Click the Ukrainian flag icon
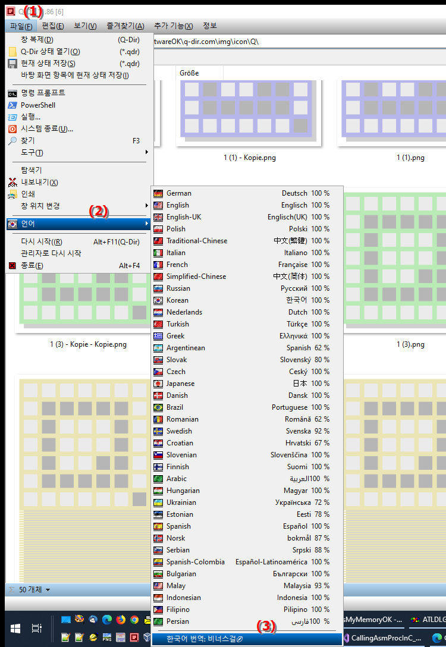The width and height of the screenshot is (446, 647). [x=158, y=503]
